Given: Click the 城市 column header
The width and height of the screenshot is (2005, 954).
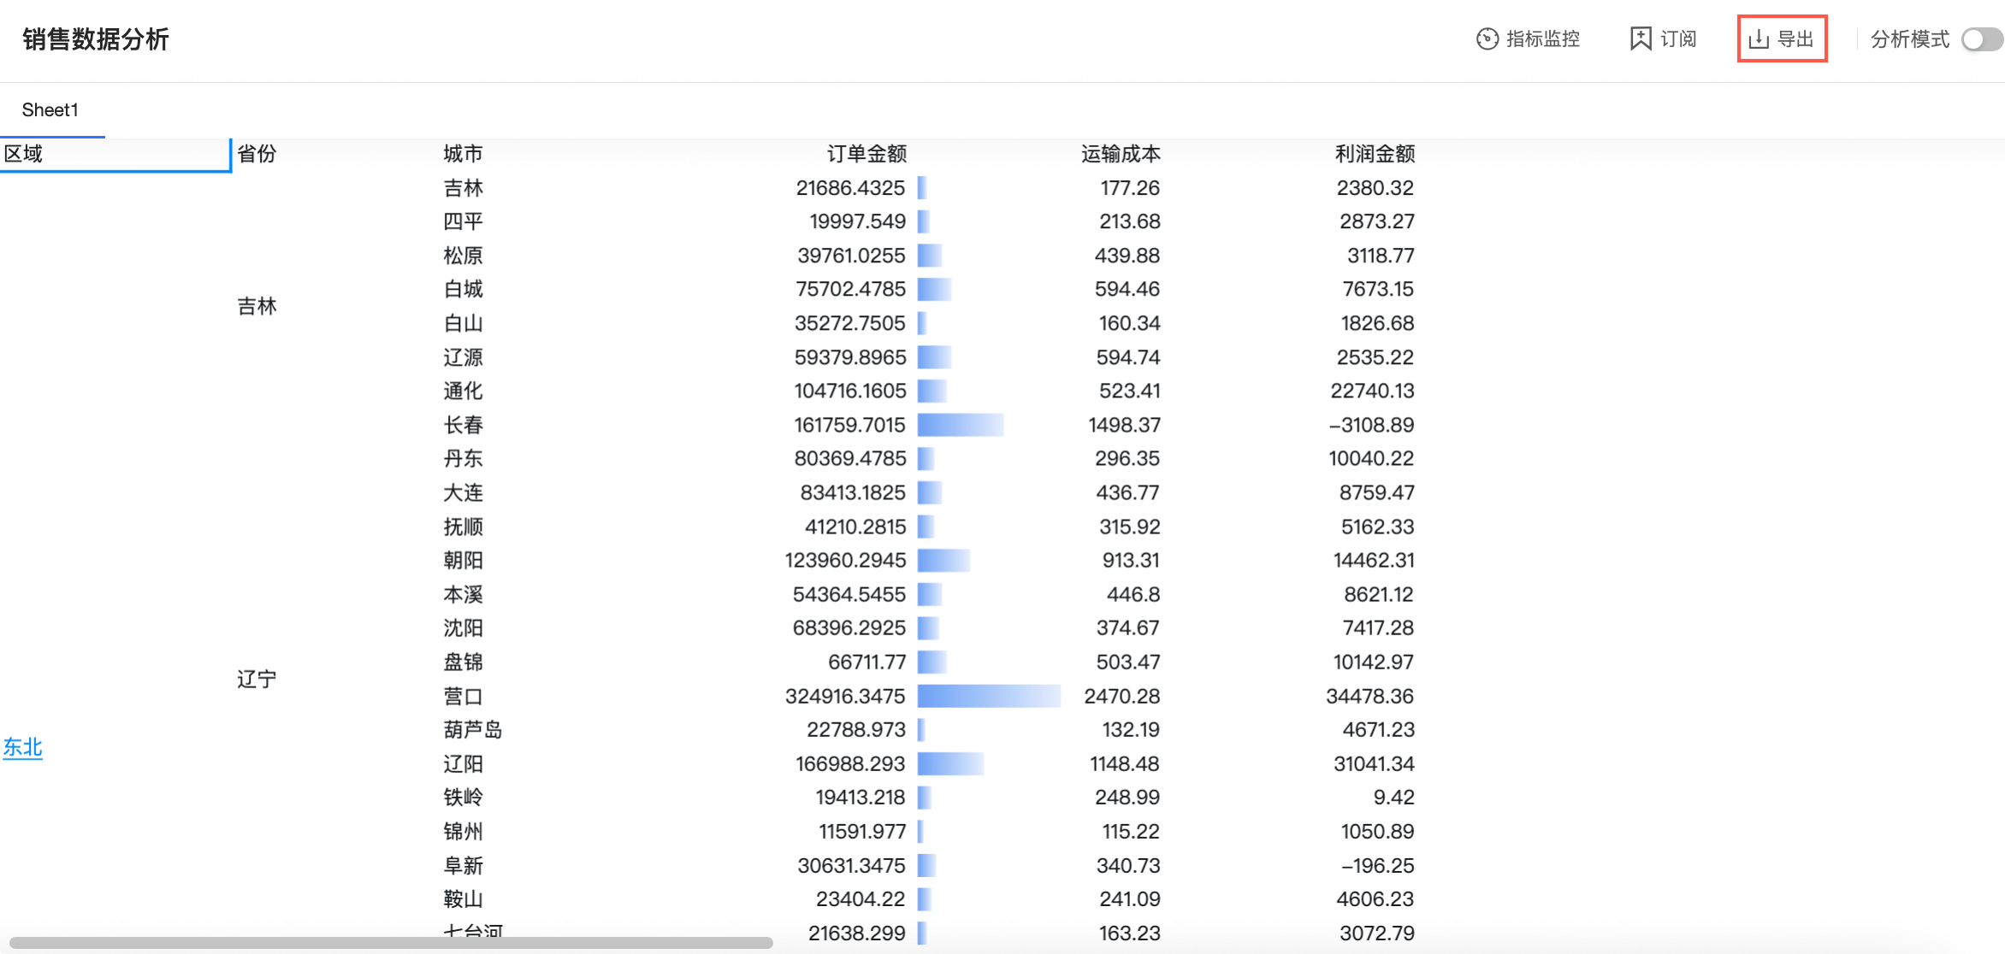Looking at the screenshot, I should click(x=464, y=154).
